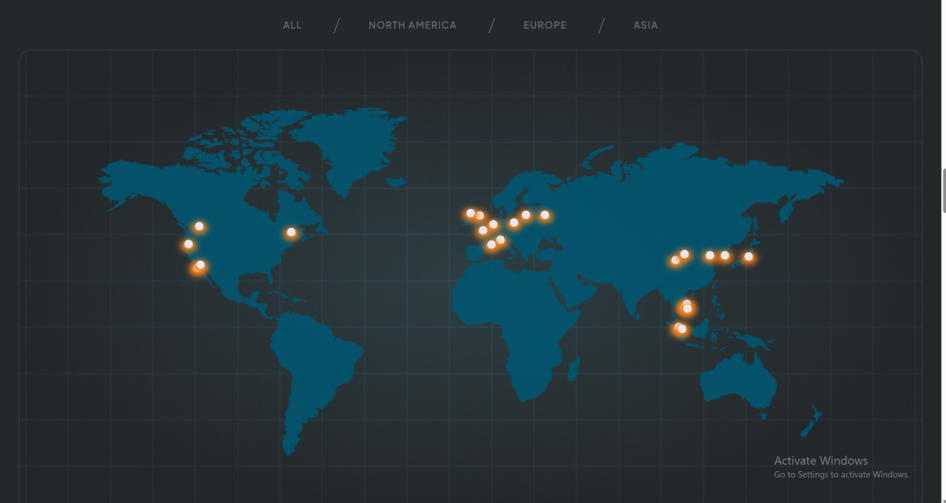Viewport: 946px width, 503px height.
Task: Click the easternmost marker in North America
Action: 291,232
